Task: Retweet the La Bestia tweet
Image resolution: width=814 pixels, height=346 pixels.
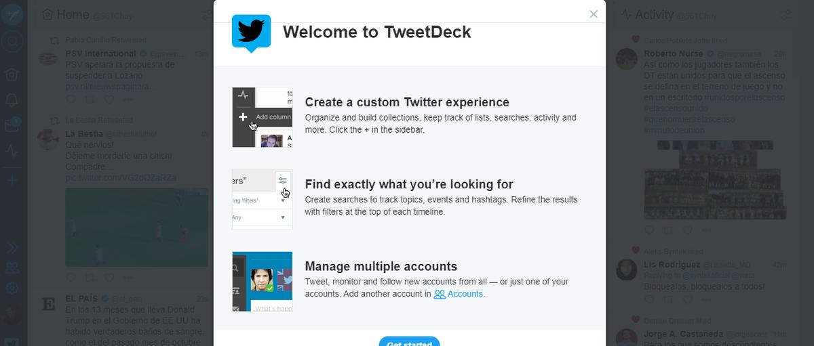Action: 90,278
